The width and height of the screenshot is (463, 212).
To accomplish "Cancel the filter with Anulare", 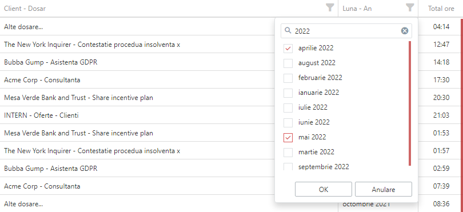I will (384, 189).
